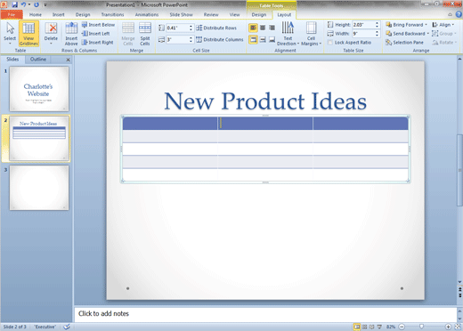Click the Distribute Columns button
This screenshot has width=463, height=331.
220,39
